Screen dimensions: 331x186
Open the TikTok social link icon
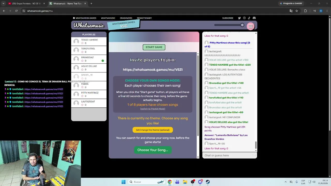(x=249, y=18)
